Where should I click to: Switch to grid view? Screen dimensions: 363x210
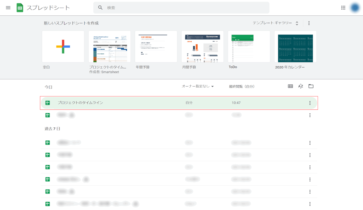tap(290, 86)
